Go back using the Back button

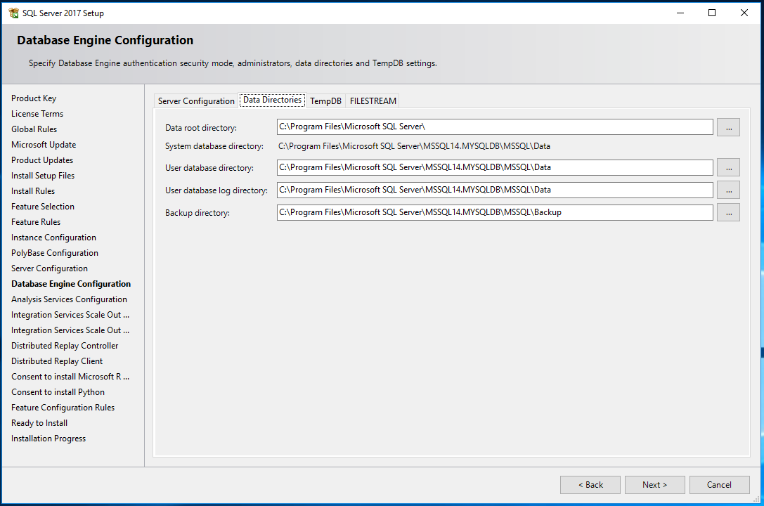[x=590, y=485]
